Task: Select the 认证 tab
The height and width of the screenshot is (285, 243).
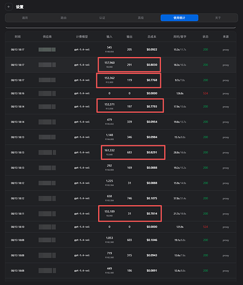Action: 102,18
